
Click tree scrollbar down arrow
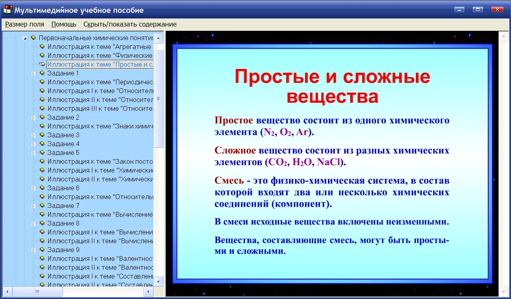[x=159, y=281]
